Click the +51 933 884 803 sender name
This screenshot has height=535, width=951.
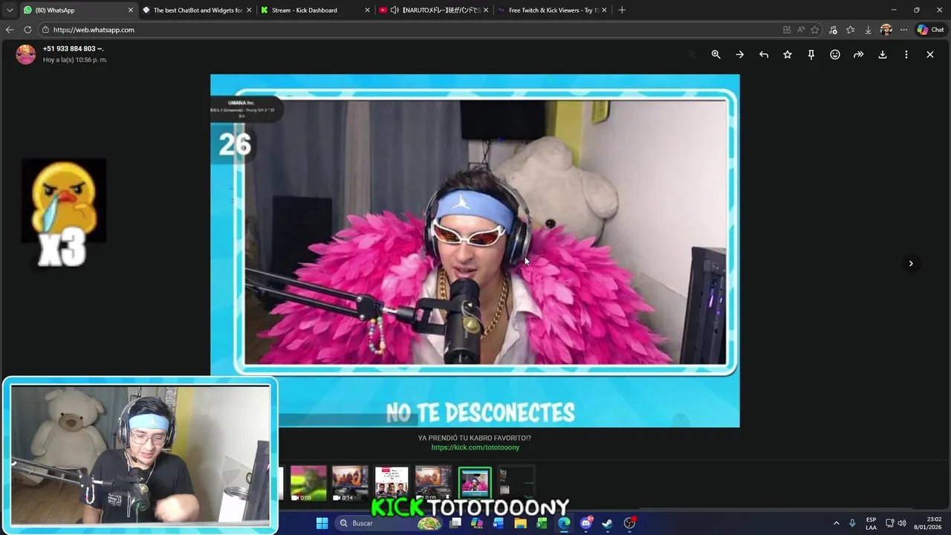73,48
